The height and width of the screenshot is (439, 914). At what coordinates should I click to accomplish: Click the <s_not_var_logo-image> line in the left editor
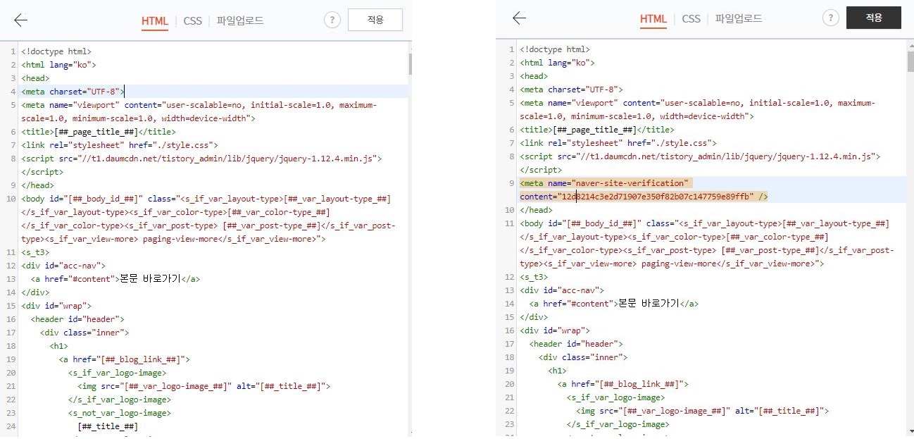120,413
